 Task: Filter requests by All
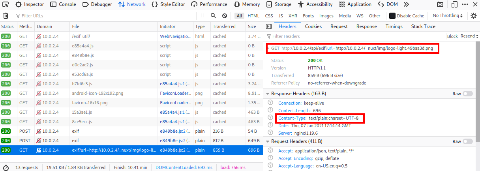[x=239, y=16]
